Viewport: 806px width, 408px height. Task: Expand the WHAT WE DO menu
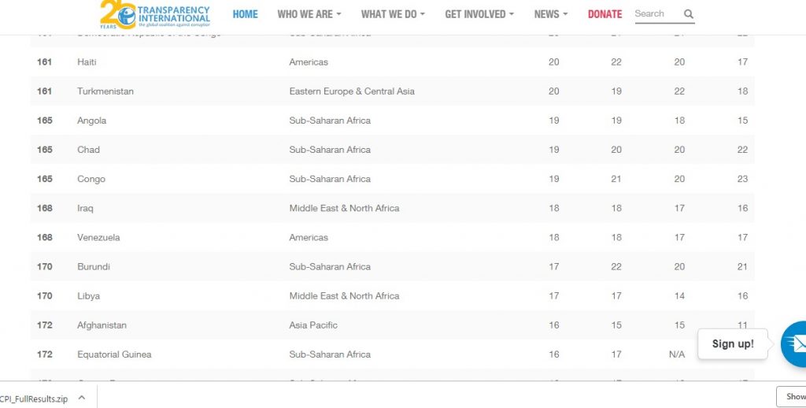point(393,14)
